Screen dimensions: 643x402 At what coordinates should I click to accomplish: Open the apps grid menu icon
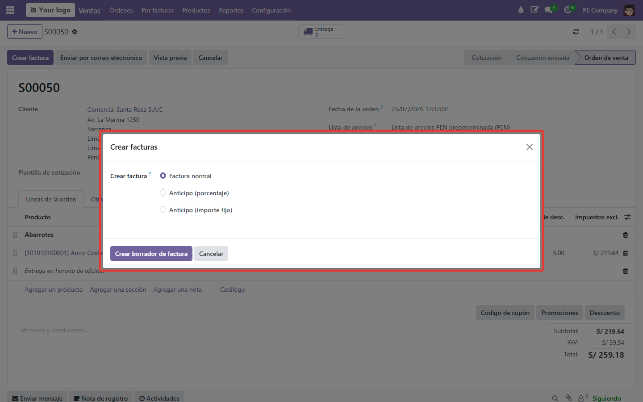point(10,10)
